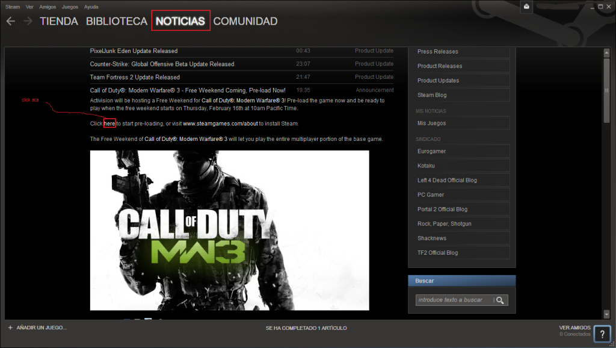Open the Ver menu

(29, 7)
